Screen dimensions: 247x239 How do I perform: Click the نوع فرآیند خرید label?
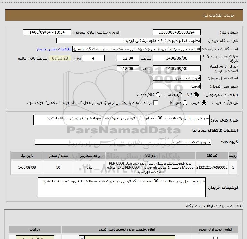225,103
